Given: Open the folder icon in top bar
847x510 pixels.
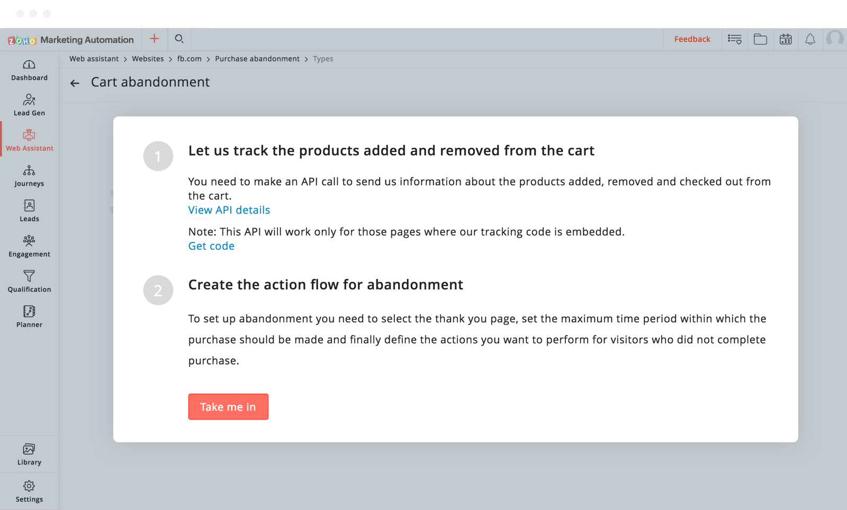Looking at the screenshot, I should (x=760, y=39).
